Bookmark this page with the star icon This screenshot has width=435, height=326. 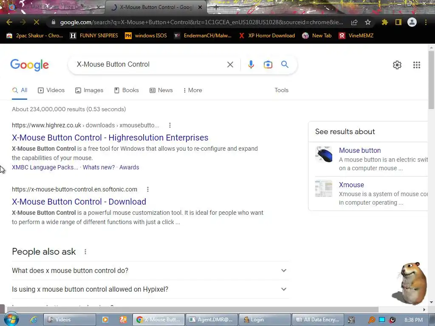tap(368, 22)
